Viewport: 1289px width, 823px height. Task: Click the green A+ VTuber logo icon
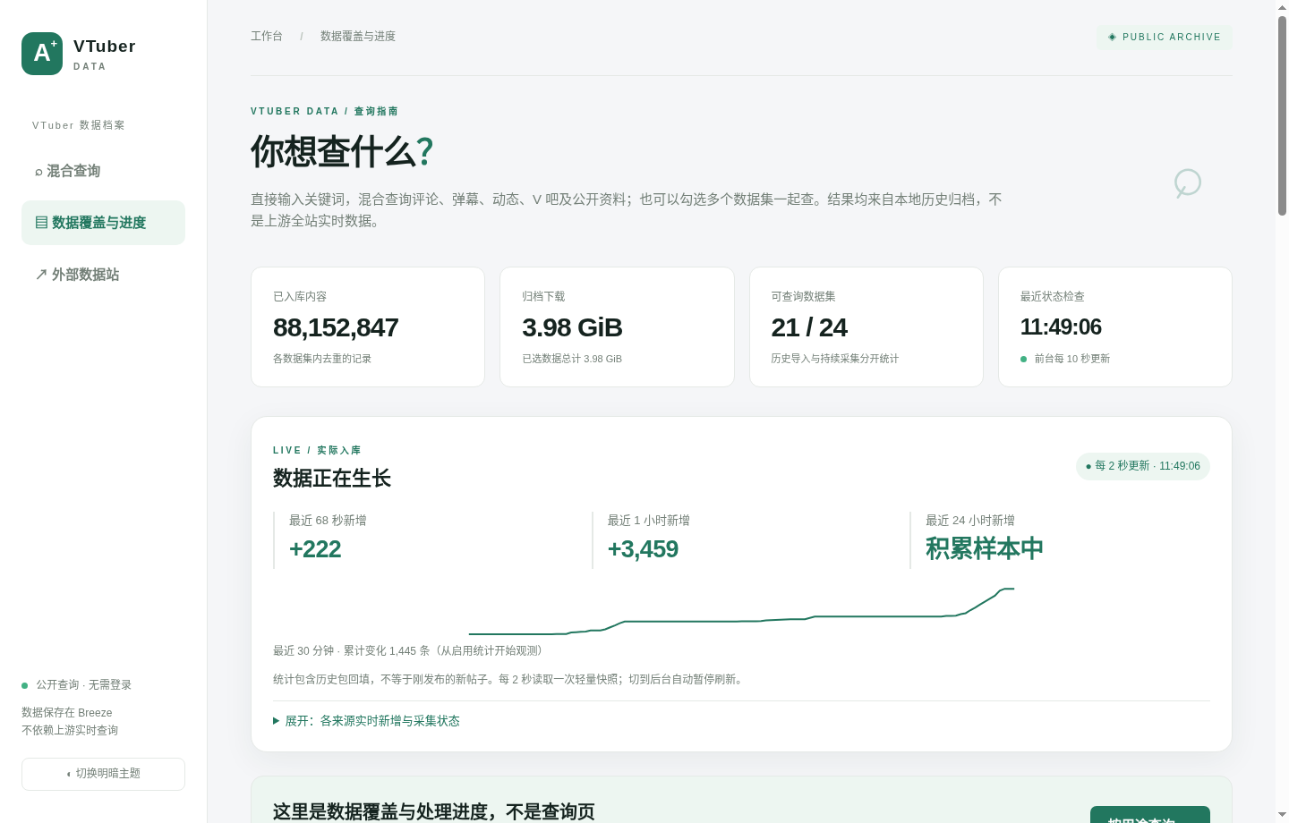(42, 54)
